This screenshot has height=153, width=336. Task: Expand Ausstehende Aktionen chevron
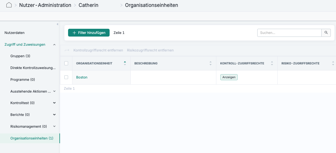[x=54, y=91]
